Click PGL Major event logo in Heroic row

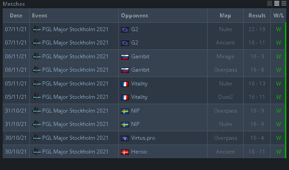click(36, 152)
